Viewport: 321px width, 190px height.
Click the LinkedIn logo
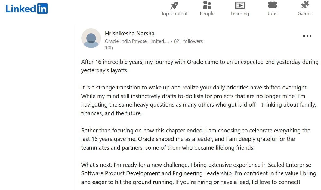(x=27, y=8)
